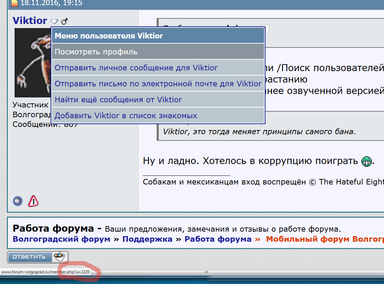Click "Добавить Viktior в список знакомых"
Image resolution: width=384 pixels, height=284 pixels.
126,115
